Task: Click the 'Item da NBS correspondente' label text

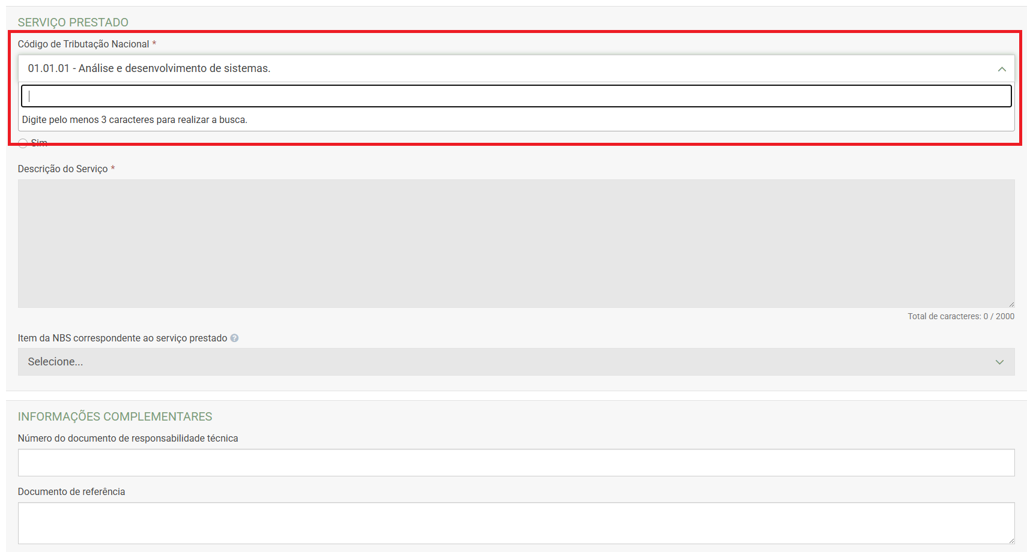Action: [x=122, y=338]
